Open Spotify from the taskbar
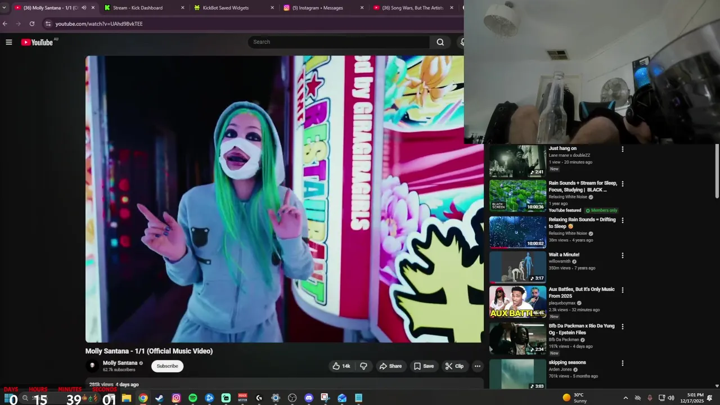Screen dimensions: 720x405 click(193, 398)
